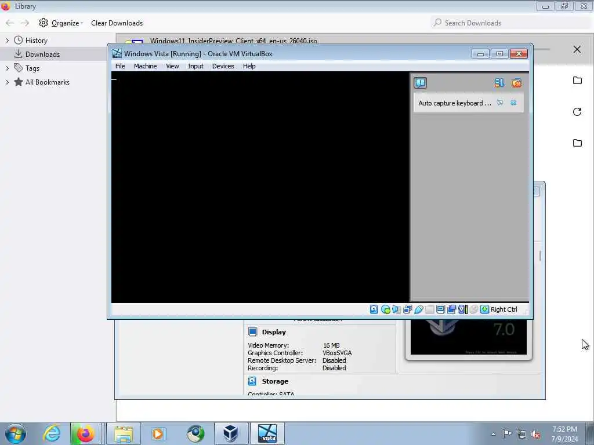
Task: Cancel the first download with X icon
Action: 577,50
